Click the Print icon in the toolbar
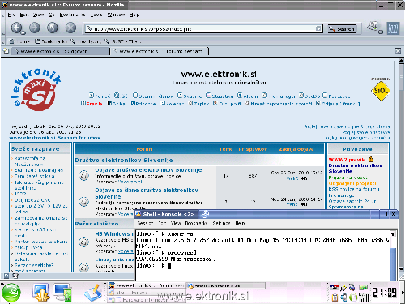 pyautogui.click(x=373, y=27)
